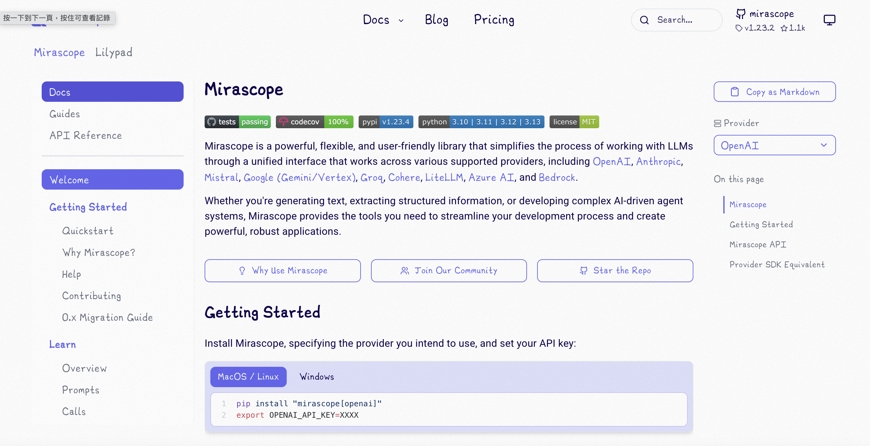Open the pypi v1.23.4 badge

(x=386, y=122)
